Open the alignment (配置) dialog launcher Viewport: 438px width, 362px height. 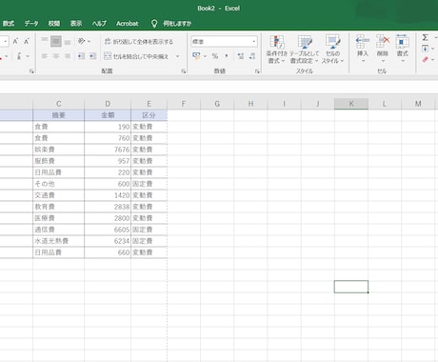pos(184,71)
